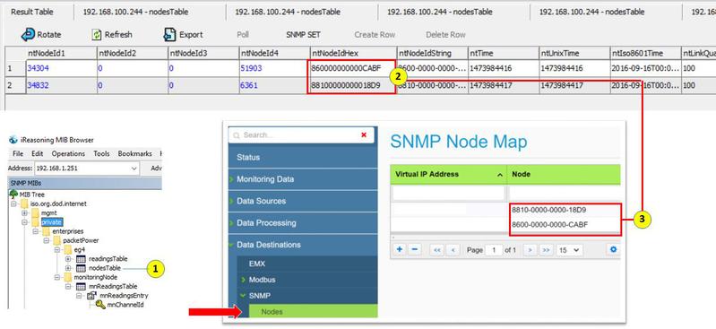Open the rows-per-page dropdown showing 15
Image resolution: width=716 pixels, height=329 pixels.
[x=569, y=250]
